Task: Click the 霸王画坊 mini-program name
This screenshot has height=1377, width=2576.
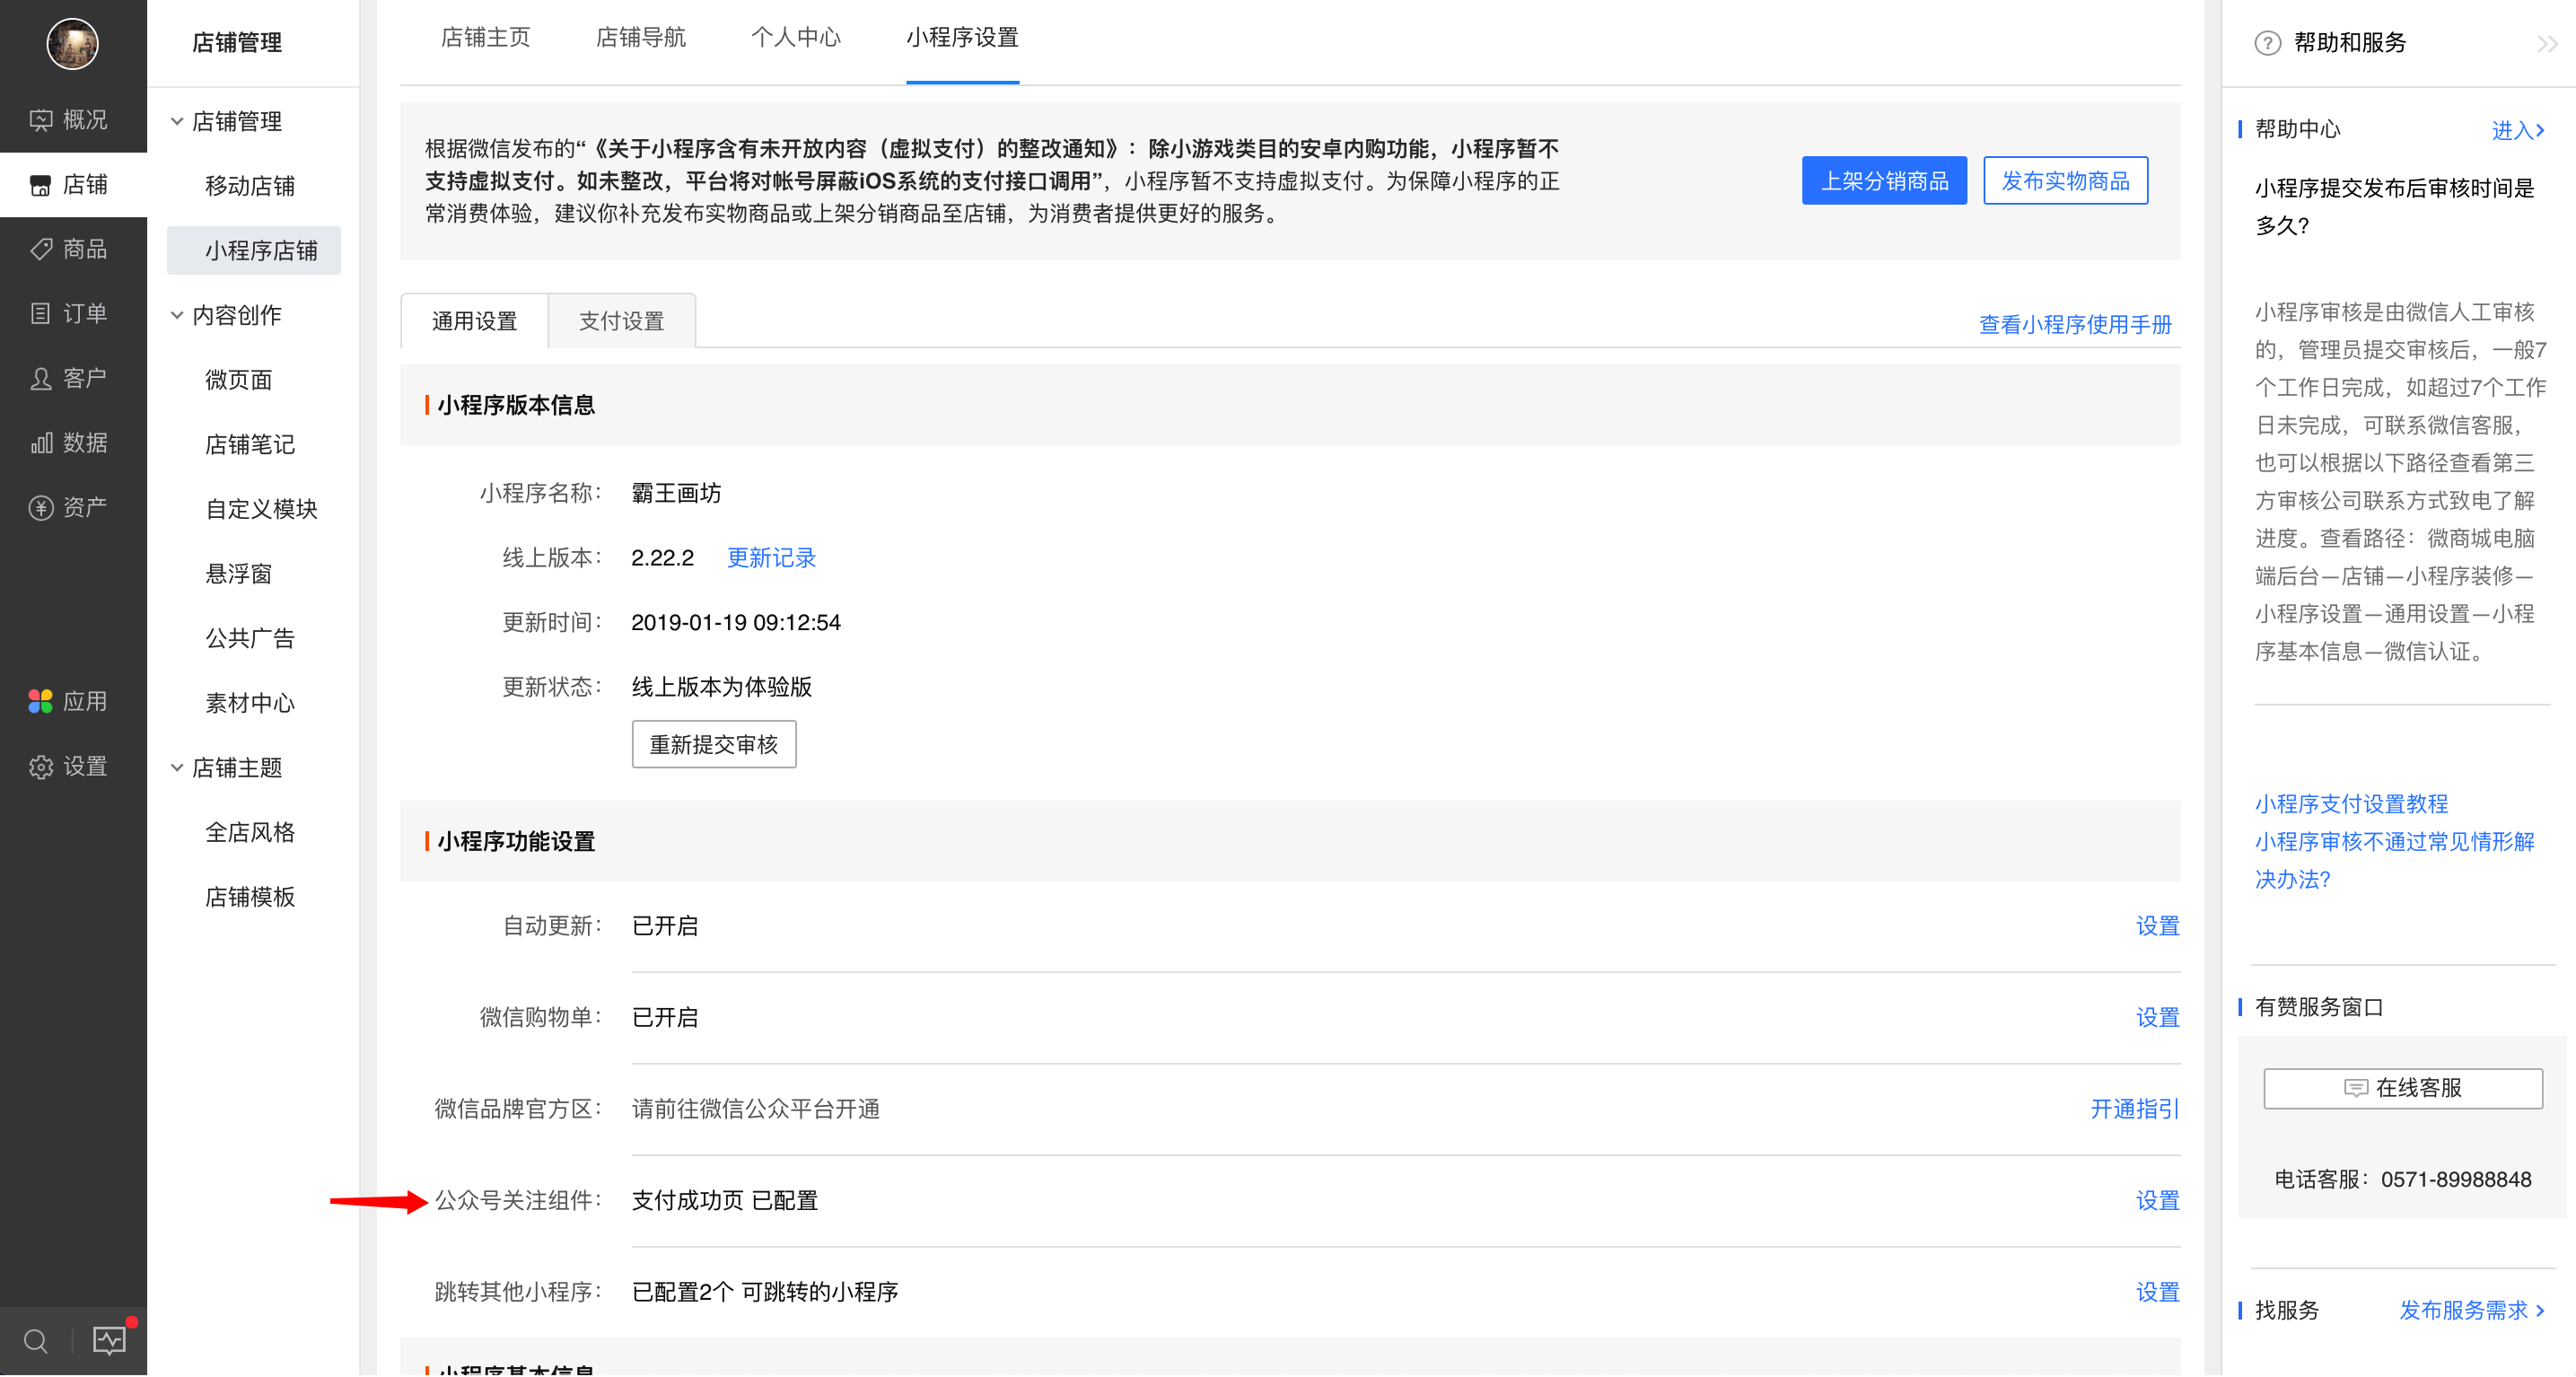Action: (x=676, y=494)
